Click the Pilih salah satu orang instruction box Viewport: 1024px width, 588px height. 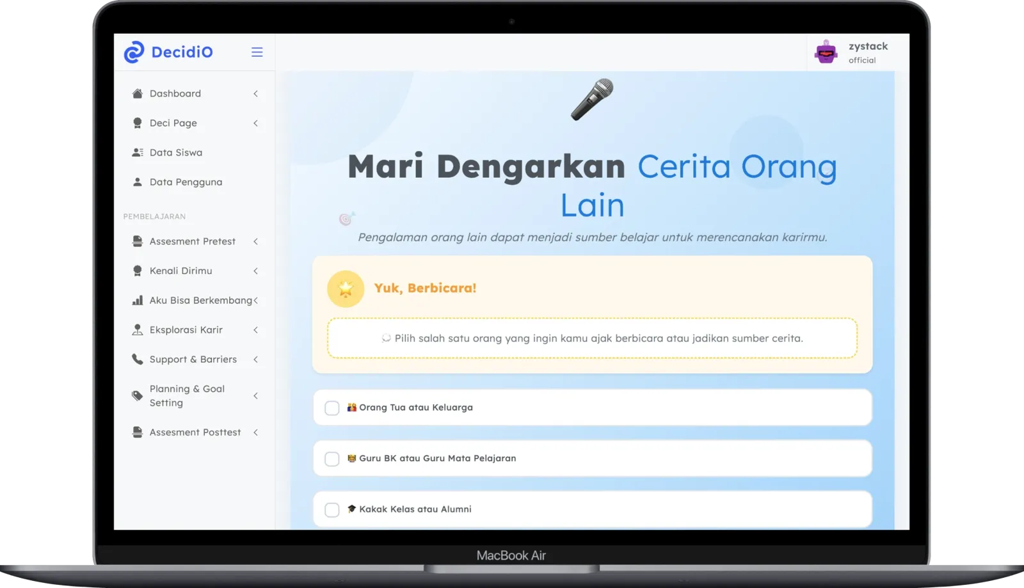pos(592,338)
